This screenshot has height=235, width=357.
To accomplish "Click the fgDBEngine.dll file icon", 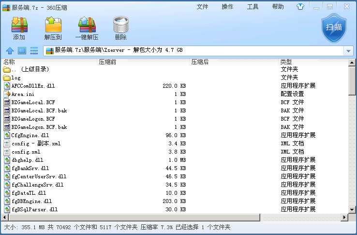I will point(7,201).
